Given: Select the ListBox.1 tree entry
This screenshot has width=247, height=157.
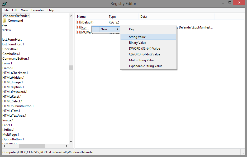Looking at the screenshot, I should click(x=8, y=130).
